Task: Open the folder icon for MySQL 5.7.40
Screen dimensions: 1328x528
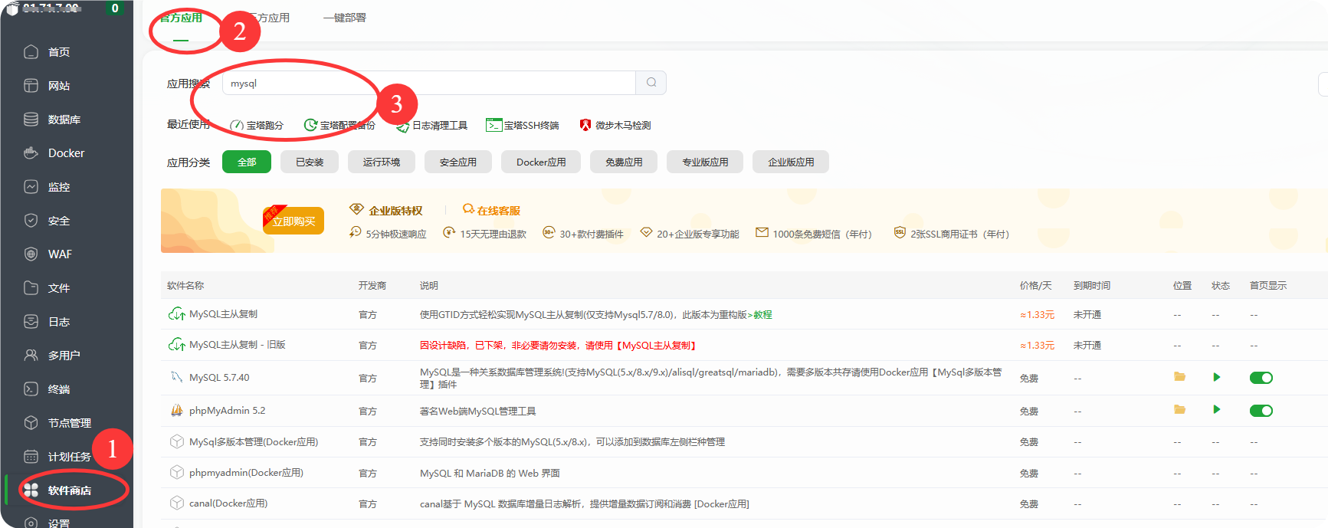Action: point(1179,377)
